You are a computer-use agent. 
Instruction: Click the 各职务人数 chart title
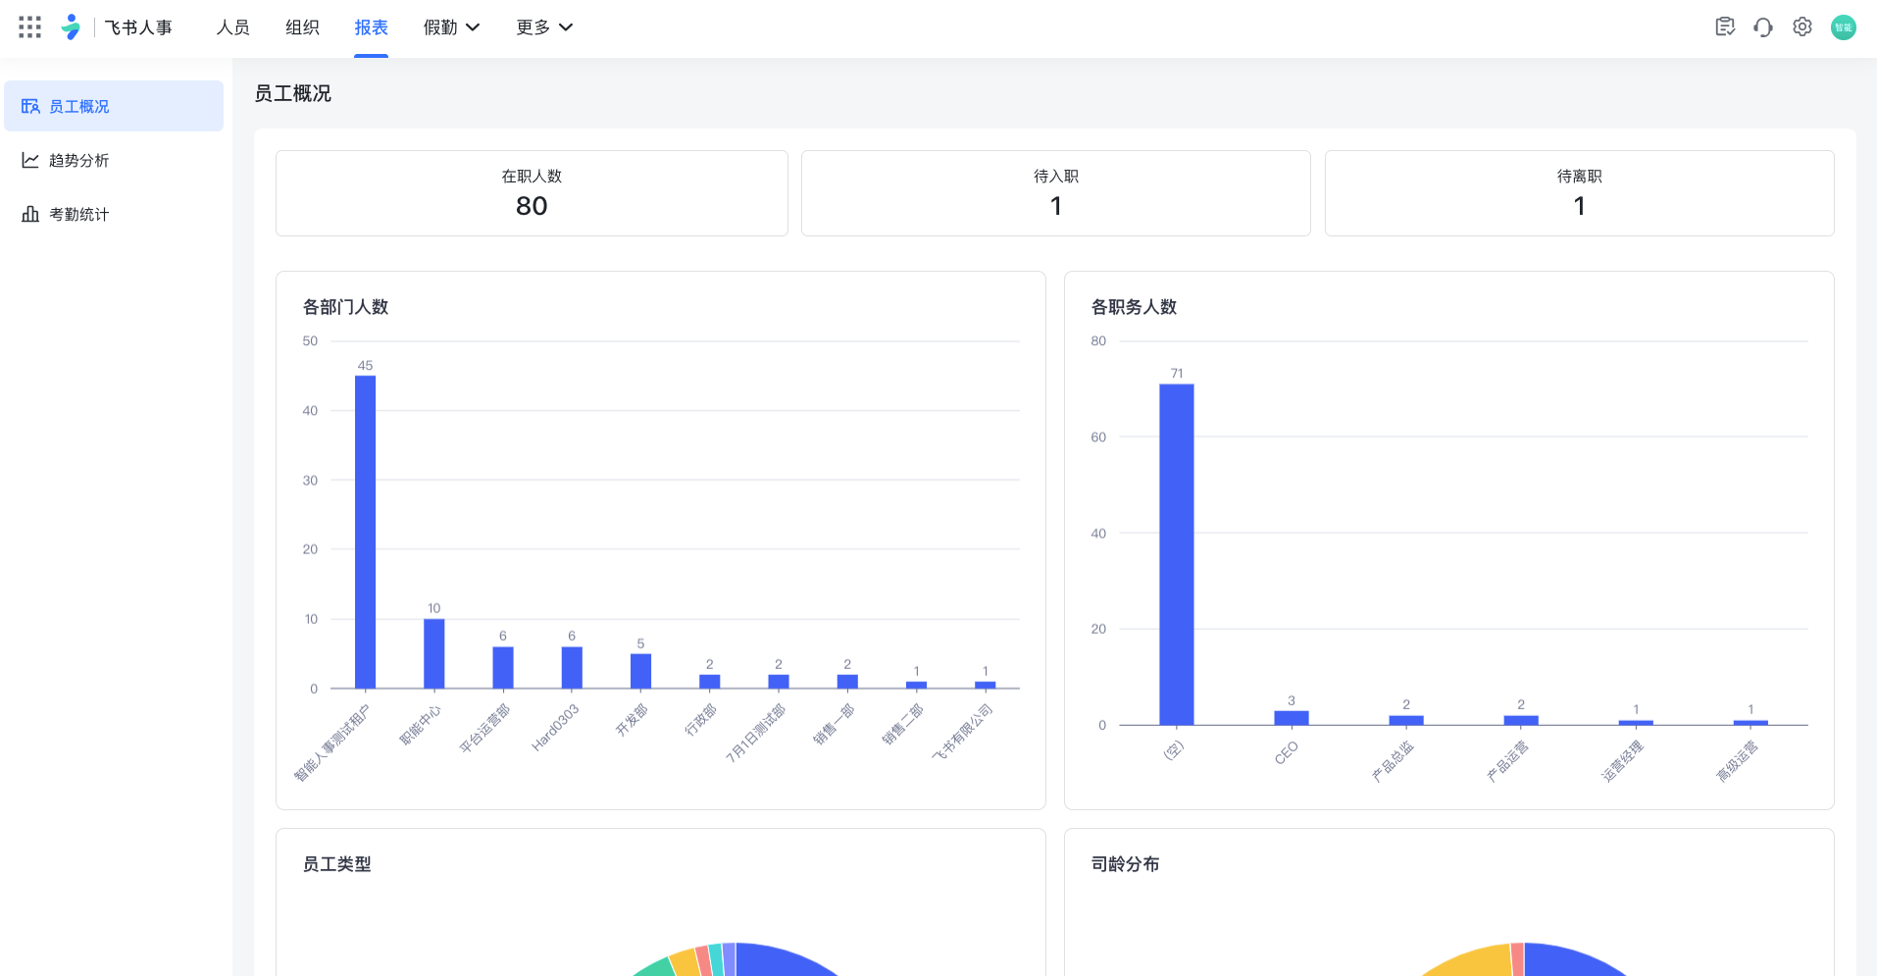point(1134,307)
